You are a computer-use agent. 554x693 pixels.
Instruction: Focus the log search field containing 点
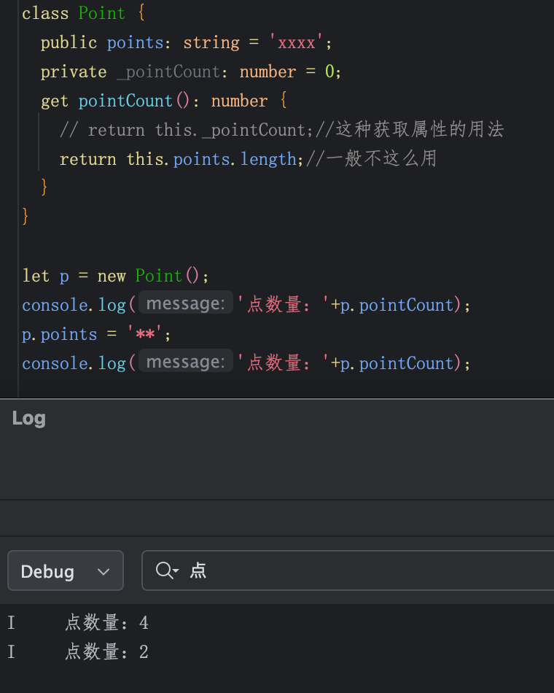point(348,570)
